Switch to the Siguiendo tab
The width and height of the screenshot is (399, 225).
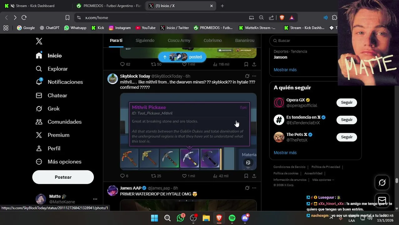[145, 40]
